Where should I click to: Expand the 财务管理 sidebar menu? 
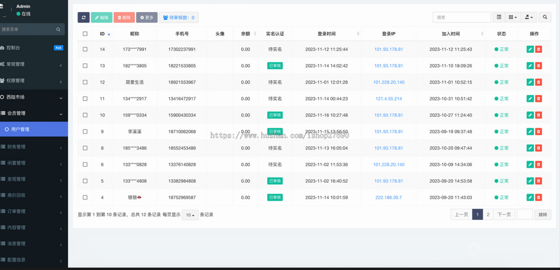[34, 147]
